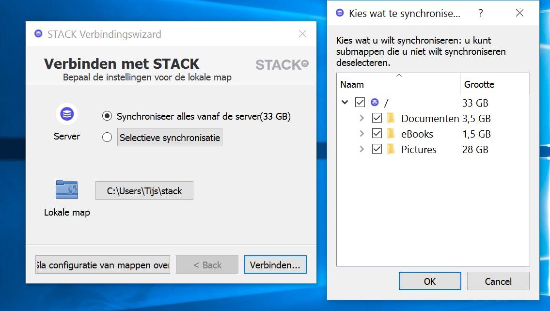Click the STACK logo in wizard header

(282, 64)
